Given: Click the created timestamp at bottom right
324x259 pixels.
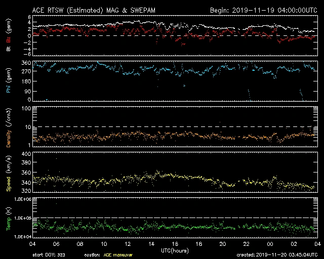Looking at the screenshot, I should pyautogui.click(x=277, y=255).
